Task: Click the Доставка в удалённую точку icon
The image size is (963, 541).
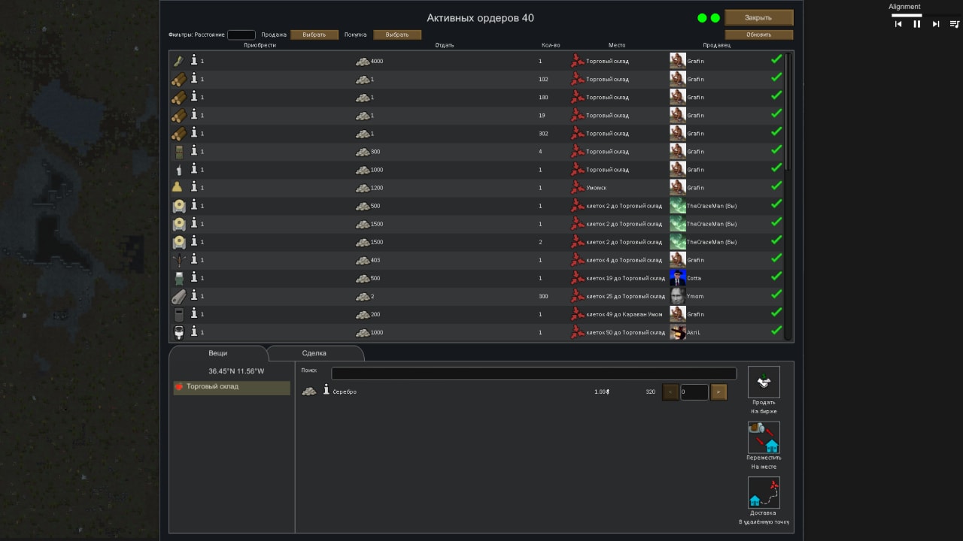Action: point(764,493)
